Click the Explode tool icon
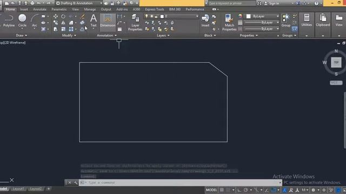The height and width of the screenshot is (194, 346). click(x=83, y=23)
